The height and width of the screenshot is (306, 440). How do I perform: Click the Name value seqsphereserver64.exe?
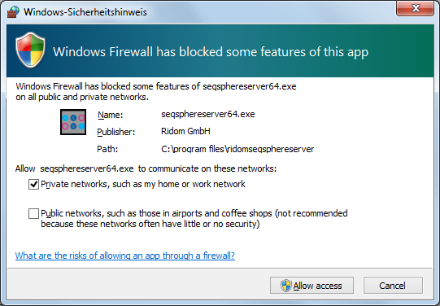click(x=208, y=114)
